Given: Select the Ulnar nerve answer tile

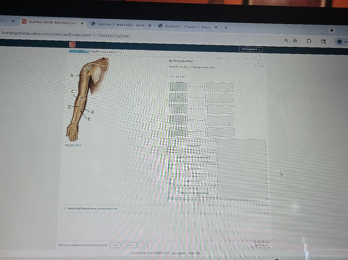Looking at the screenshot, I should coord(193,169).
